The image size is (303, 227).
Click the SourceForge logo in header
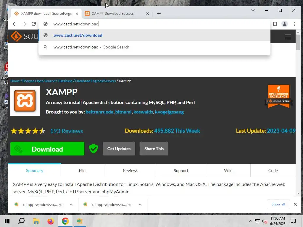click(24, 36)
